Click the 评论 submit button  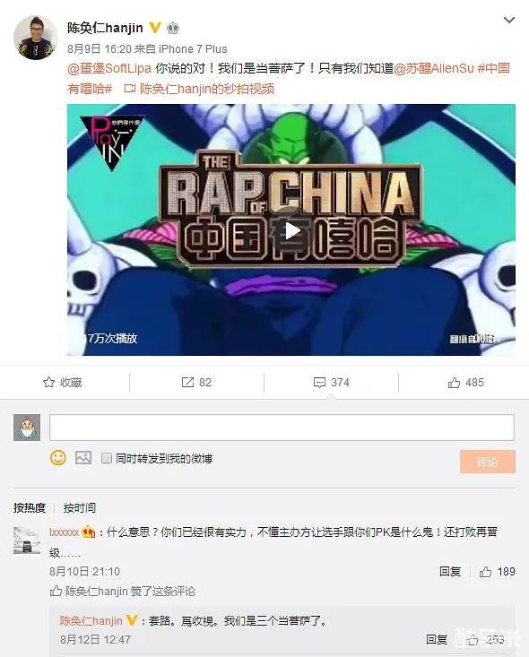(x=488, y=462)
